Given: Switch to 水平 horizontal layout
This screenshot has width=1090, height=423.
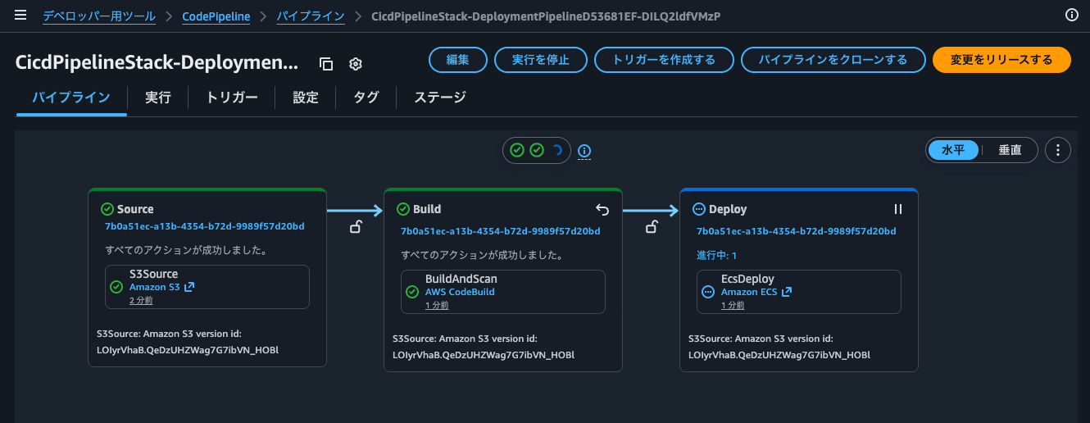Looking at the screenshot, I should pyautogui.click(x=953, y=150).
